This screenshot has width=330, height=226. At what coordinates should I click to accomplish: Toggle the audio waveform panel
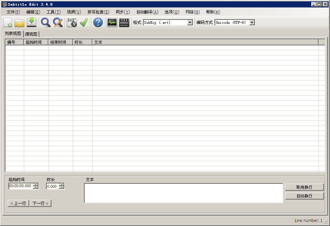112,22
